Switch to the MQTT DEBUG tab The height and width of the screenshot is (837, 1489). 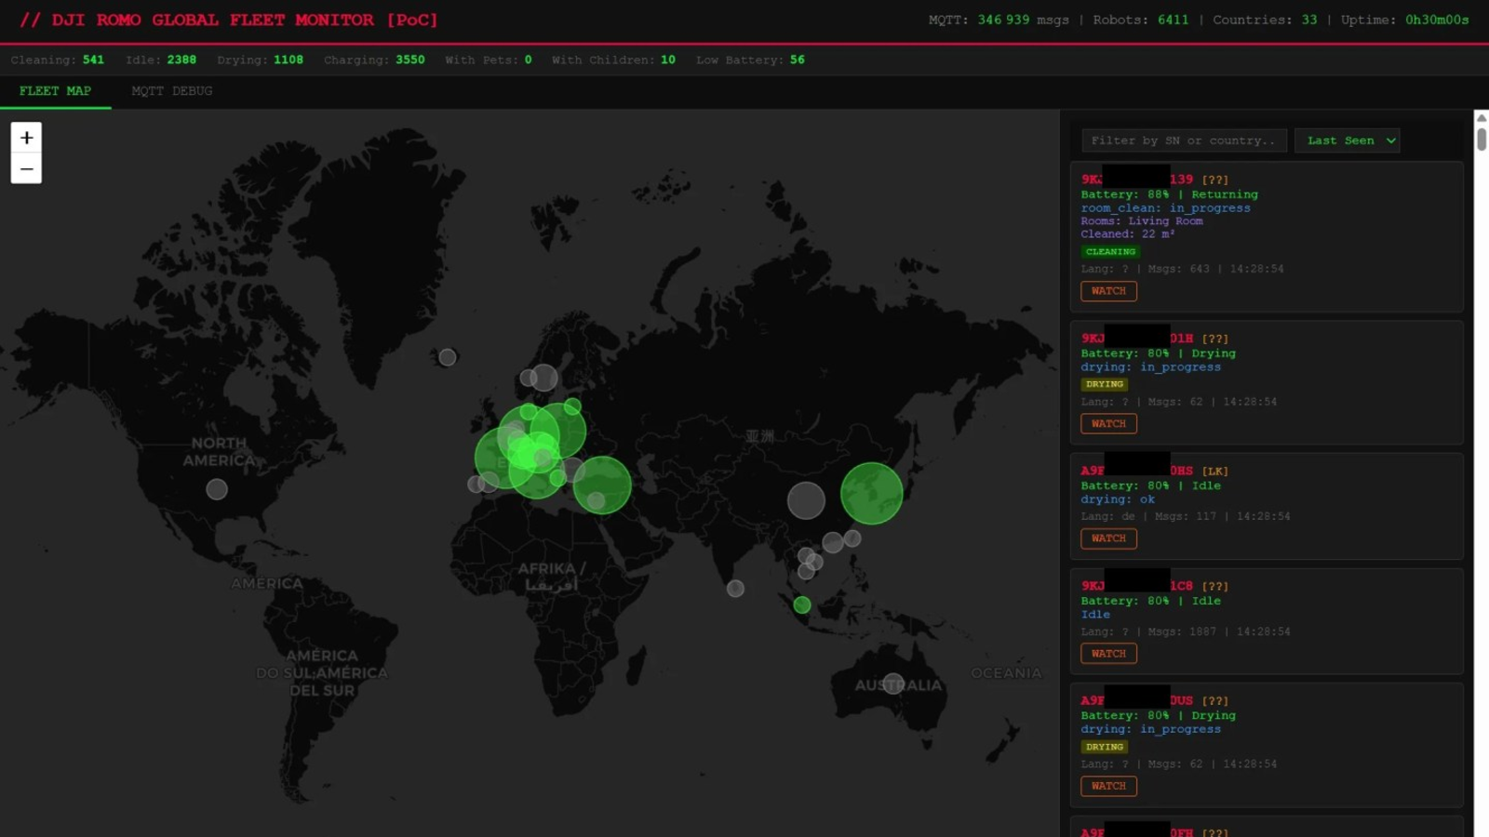tap(172, 91)
